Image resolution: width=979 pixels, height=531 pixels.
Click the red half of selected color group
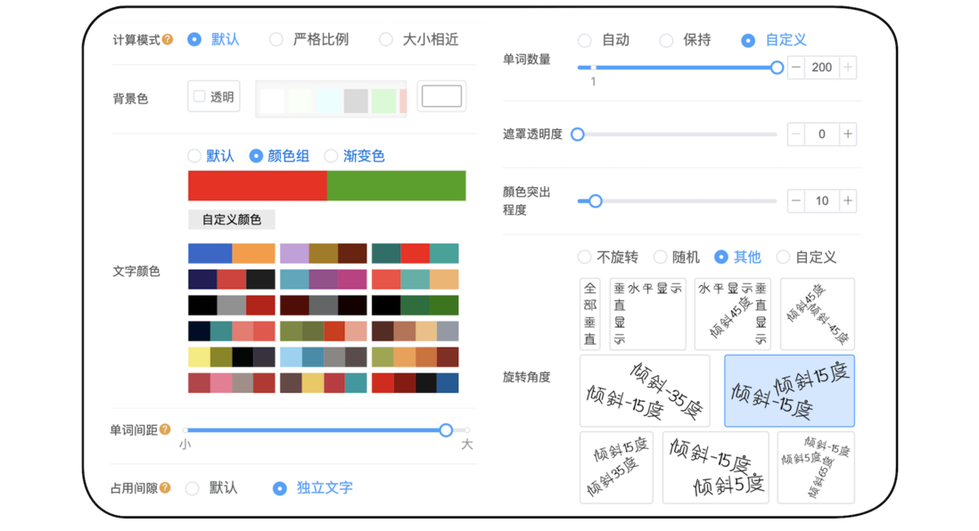(x=258, y=185)
